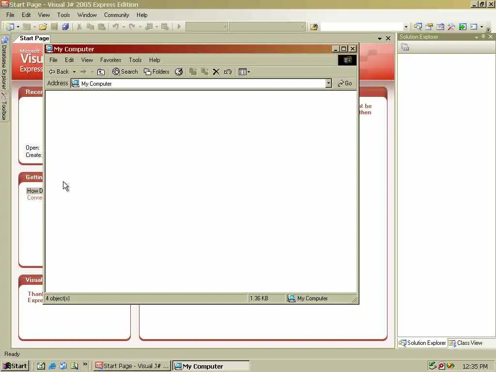The height and width of the screenshot is (372, 496).
Task: Open Window menu in Visual J#
Action: [x=87, y=15]
